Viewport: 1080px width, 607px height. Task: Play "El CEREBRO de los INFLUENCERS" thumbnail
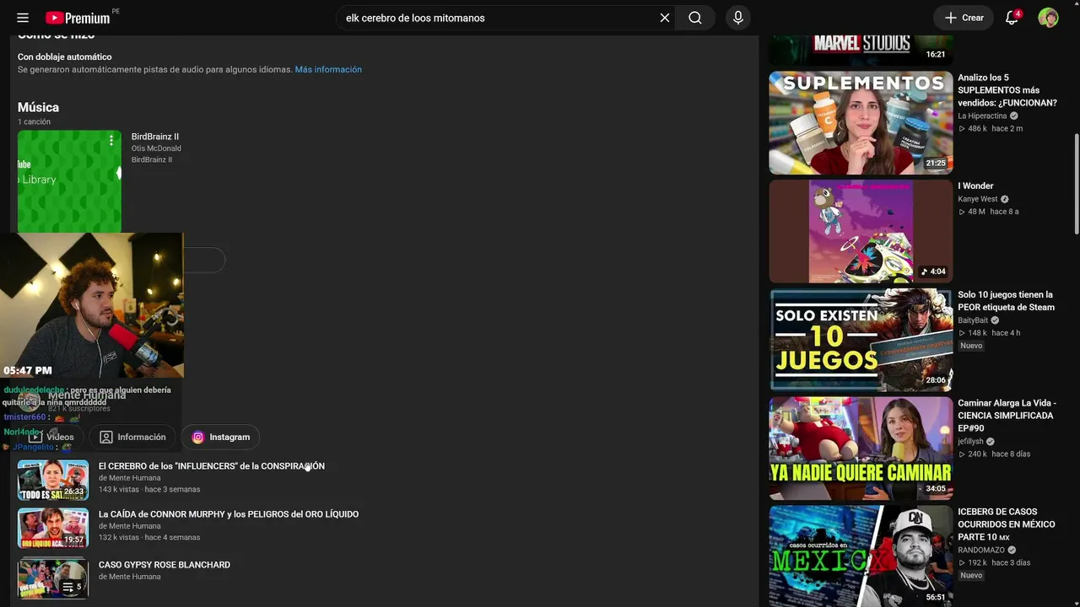[x=53, y=480]
